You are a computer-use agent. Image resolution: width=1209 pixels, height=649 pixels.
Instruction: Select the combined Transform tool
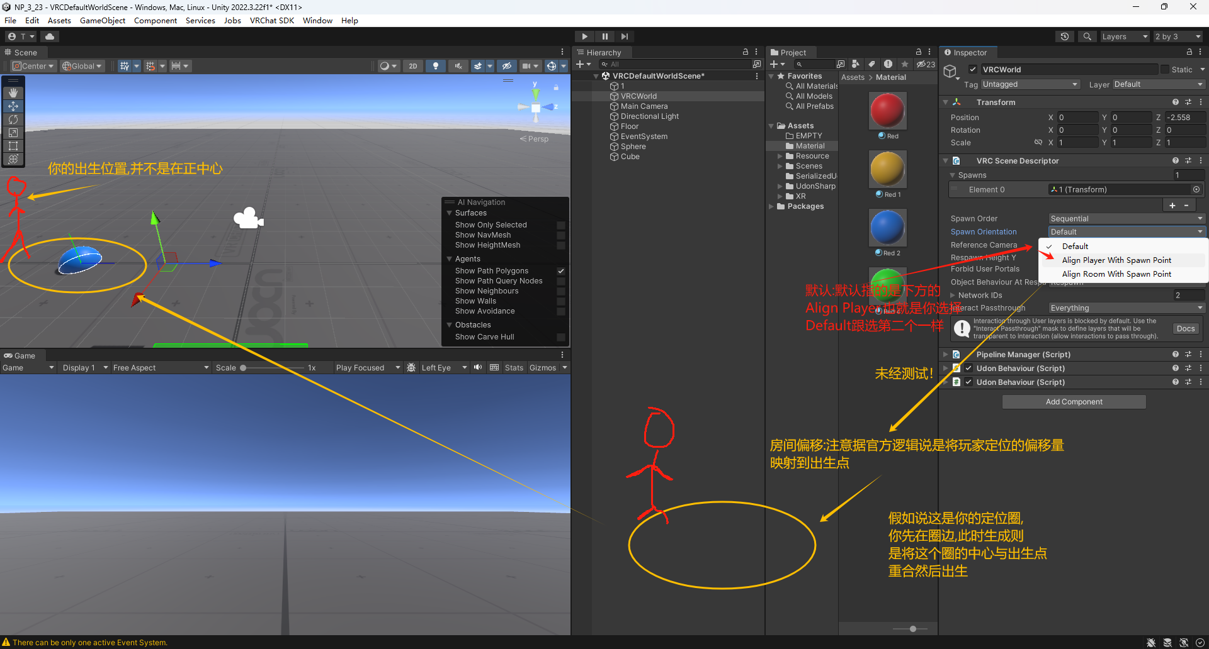[13, 159]
